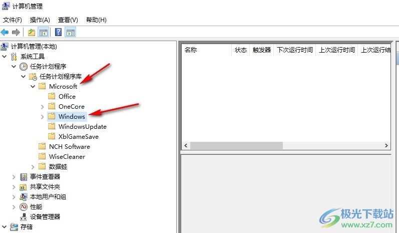Sort by the 上次运行时间 column header
399x233 pixels.
coord(336,50)
